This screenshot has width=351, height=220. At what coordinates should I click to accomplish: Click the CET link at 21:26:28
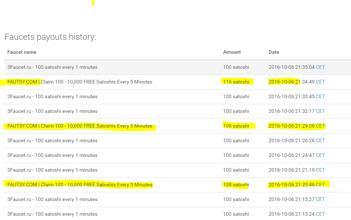320,140
